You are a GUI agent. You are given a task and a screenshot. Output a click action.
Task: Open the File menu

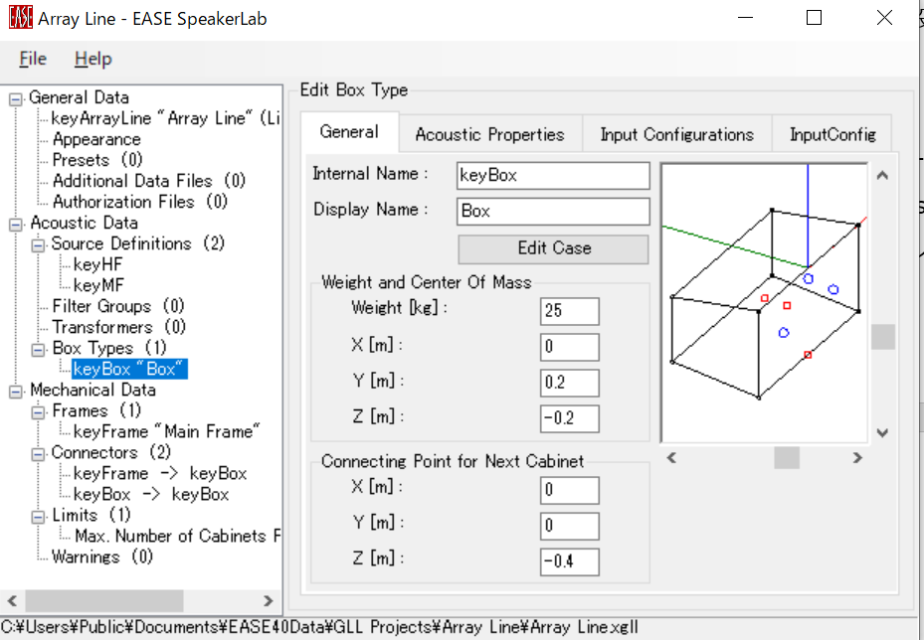(33, 59)
